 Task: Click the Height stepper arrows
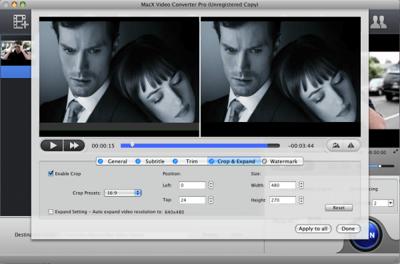tap(301, 200)
